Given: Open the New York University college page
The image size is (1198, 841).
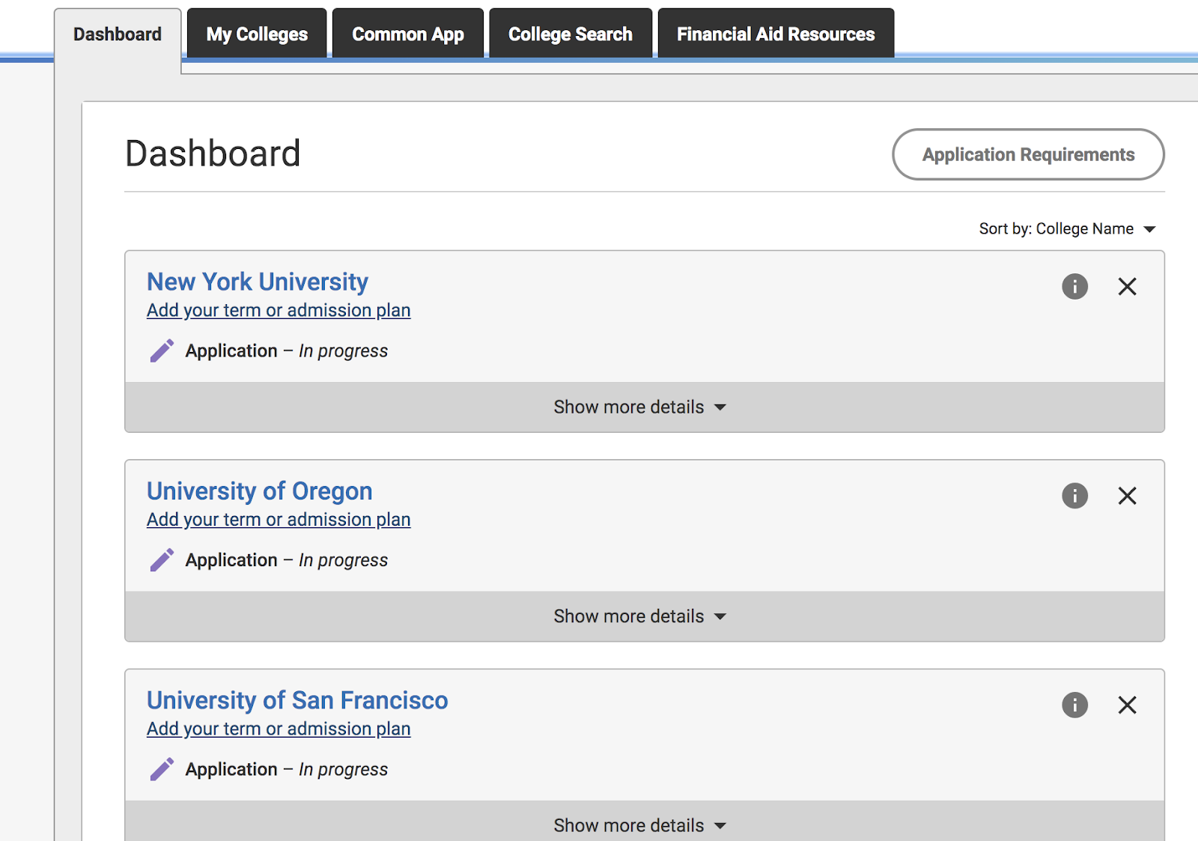Looking at the screenshot, I should click(x=257, y=282).
